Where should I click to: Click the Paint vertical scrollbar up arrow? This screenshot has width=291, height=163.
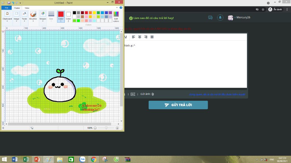coord(121,32)
